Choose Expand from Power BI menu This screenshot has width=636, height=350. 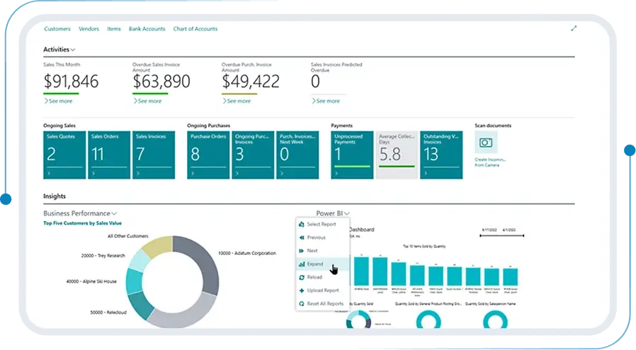pos(323,264)
